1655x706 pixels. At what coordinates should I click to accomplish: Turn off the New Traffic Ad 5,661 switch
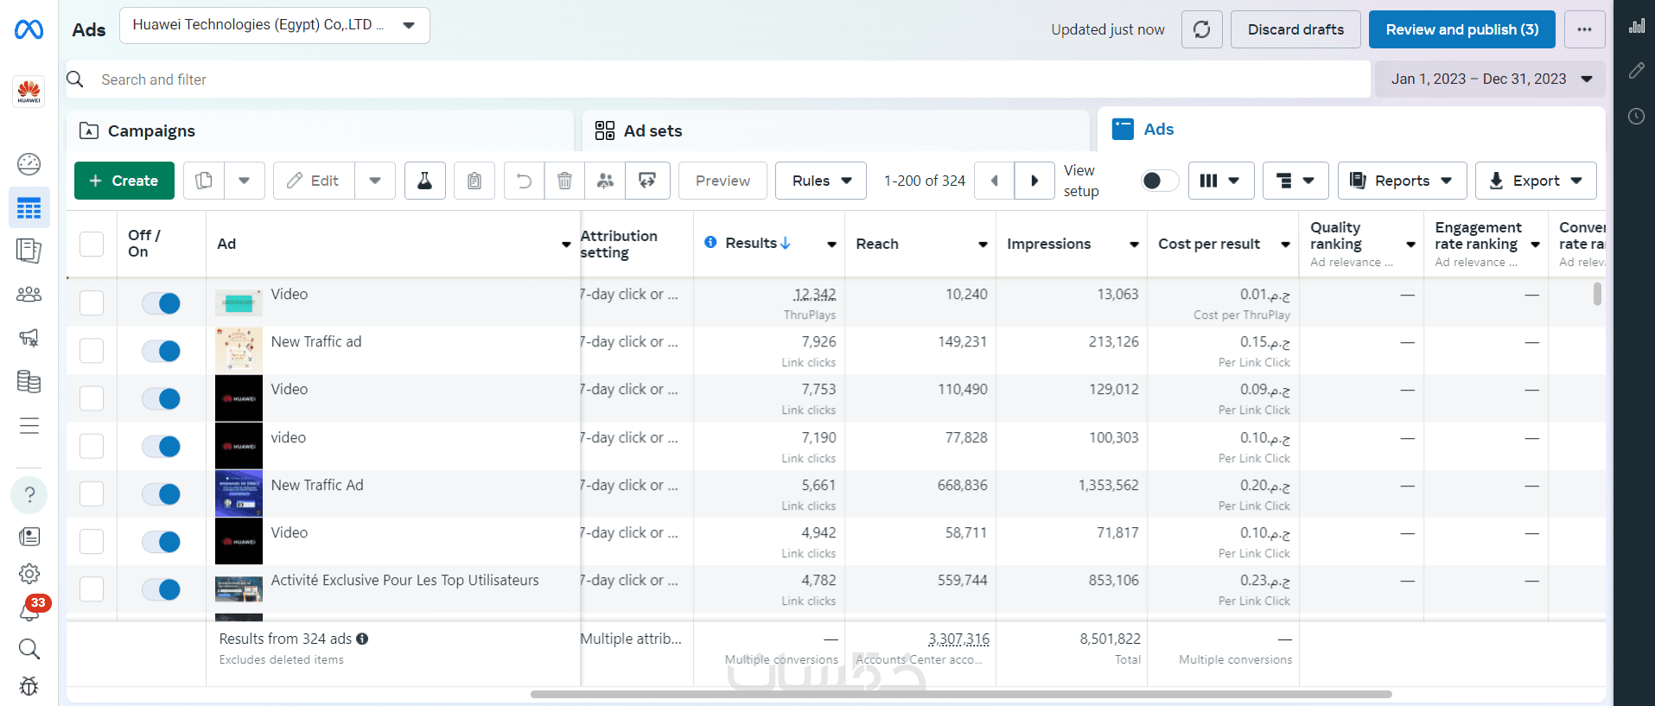coord(161,494)
